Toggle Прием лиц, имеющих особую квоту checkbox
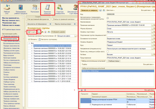Image resolution: width=156 pixels, height=109 pixels. [108, 51]
